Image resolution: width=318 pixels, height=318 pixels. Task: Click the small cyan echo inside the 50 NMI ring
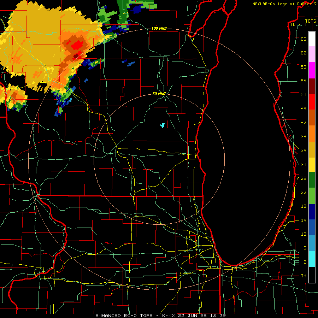pos(163,125)
